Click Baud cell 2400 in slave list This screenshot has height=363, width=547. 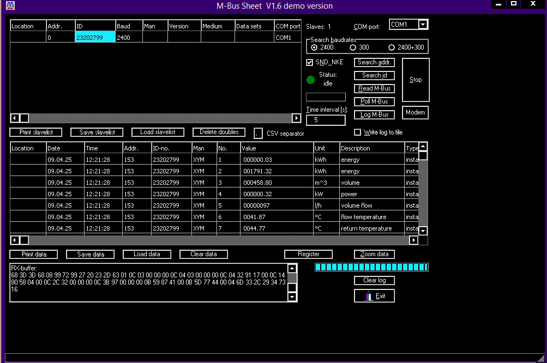(x=129, y=37)
